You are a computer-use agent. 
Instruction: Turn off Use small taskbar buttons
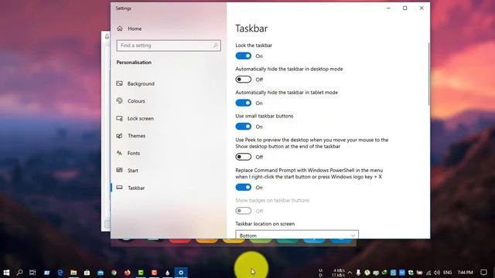coord(244,127)
